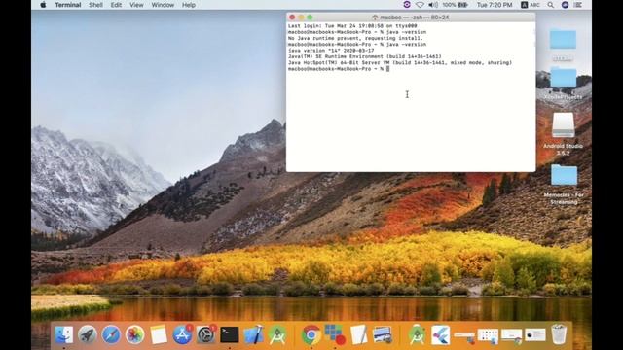Activate Siri from menu bar
Image resolution: width=623 pixels, height=350 pixels.
pos(565,5)
